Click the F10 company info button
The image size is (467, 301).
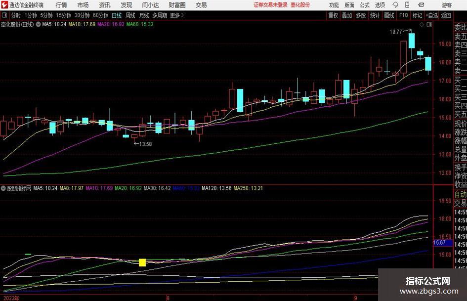(x=403, y=15)
